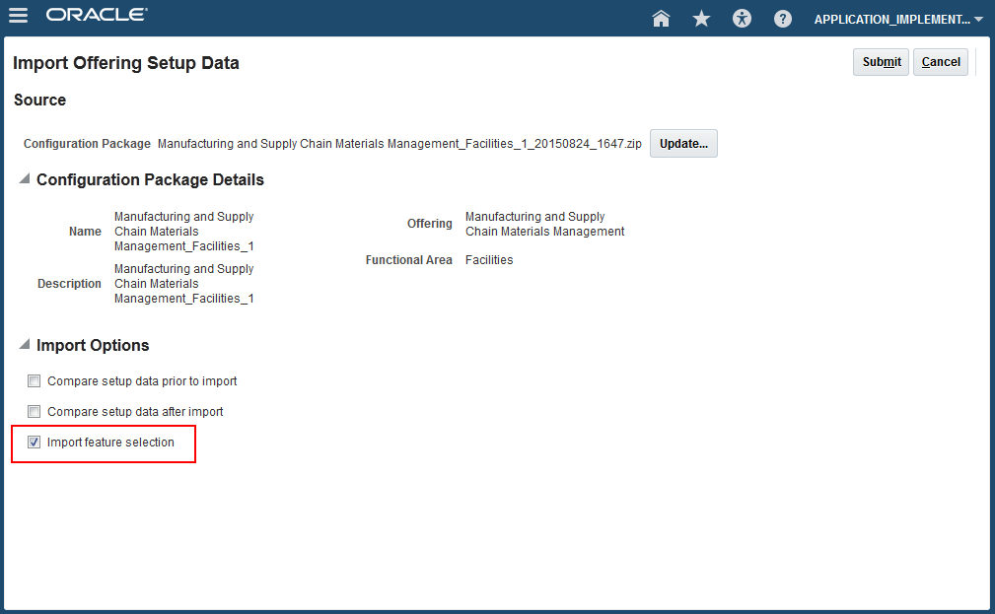Cancel the import

coord(941,62)
